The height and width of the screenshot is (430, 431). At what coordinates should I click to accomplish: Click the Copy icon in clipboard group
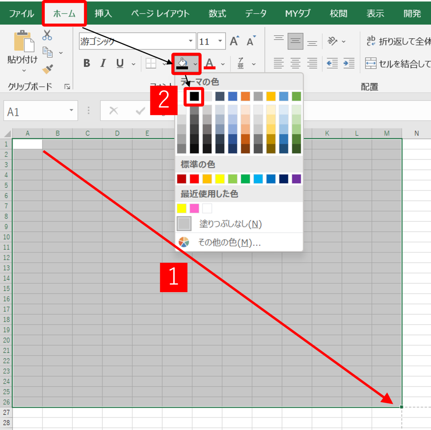(47, 52)
